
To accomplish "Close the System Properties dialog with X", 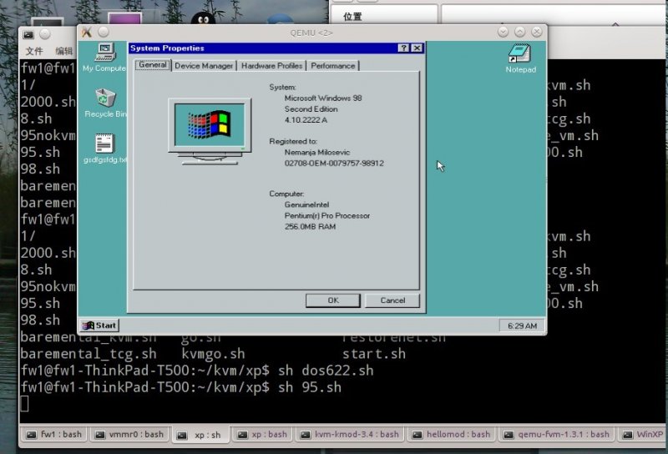I will (417, 48).
